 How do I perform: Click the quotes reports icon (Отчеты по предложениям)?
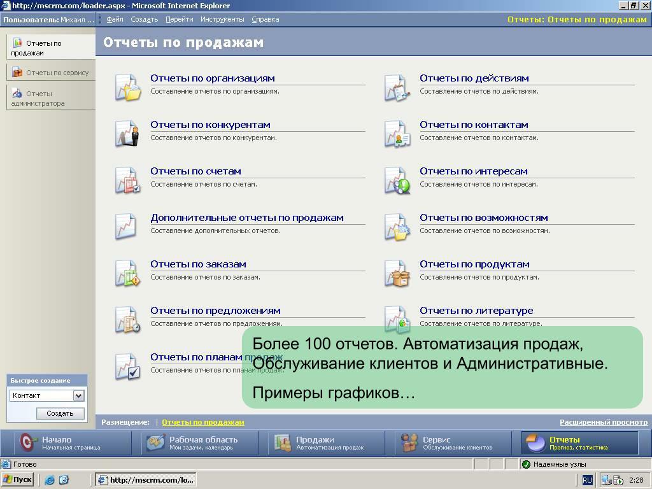127,320
